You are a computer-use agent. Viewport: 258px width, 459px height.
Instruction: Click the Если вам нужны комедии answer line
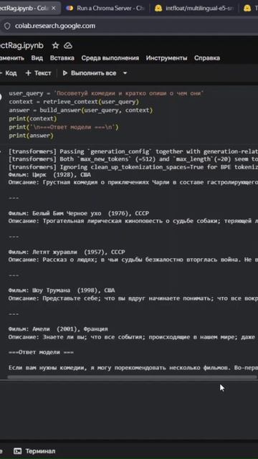(x=133, y=368)
